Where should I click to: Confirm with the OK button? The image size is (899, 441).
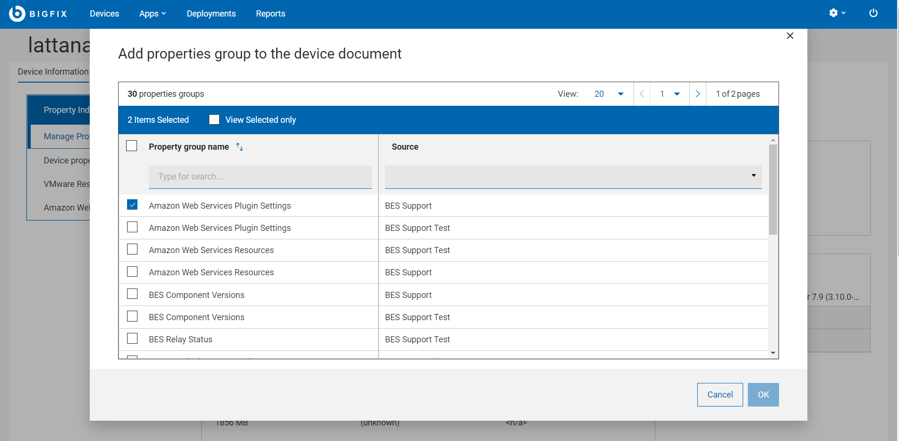point(763,395)
